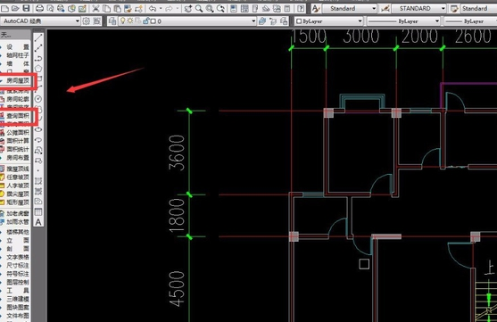Expand the layer list dropdown arrow
The image size is (497, 322).
[x=253, y=21]
